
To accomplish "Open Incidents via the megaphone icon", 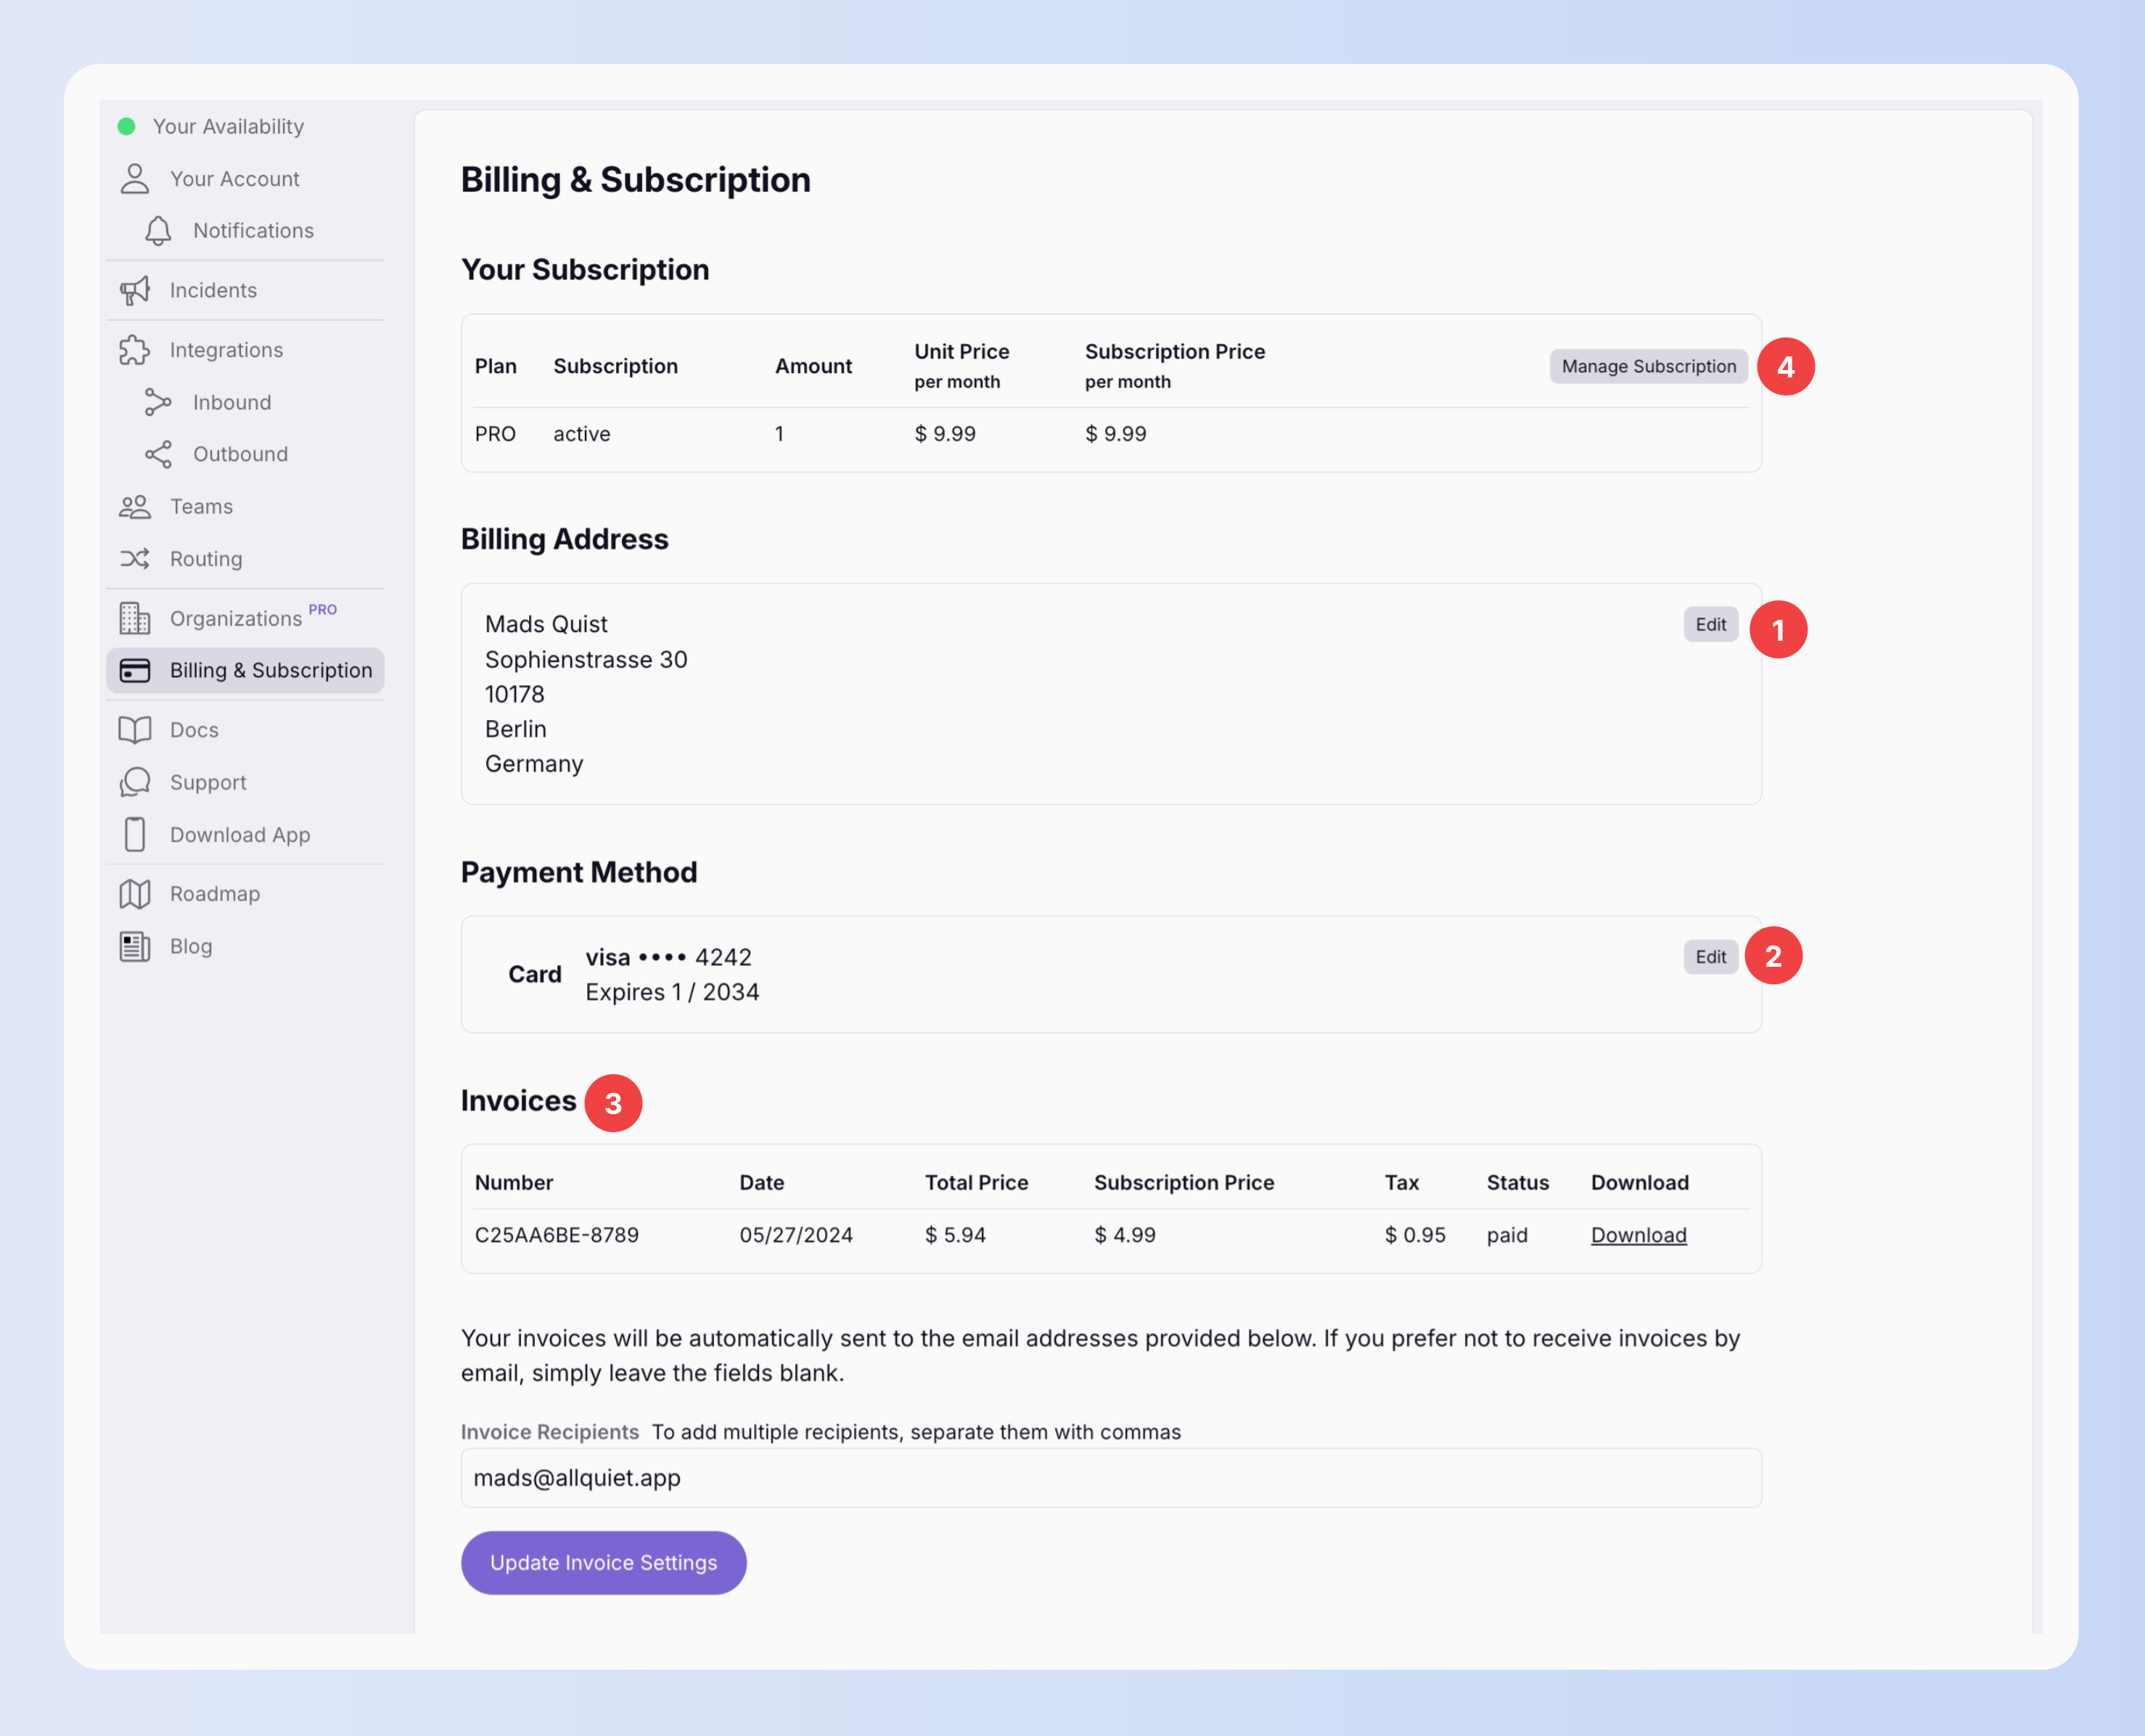I will 135,290.
